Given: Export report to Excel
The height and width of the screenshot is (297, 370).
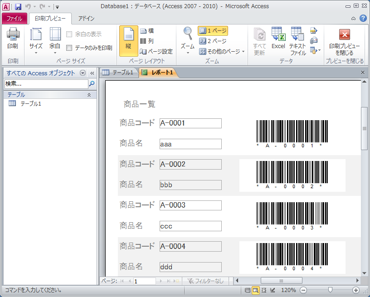Looking at the screenshot, I should pos(278,38).
